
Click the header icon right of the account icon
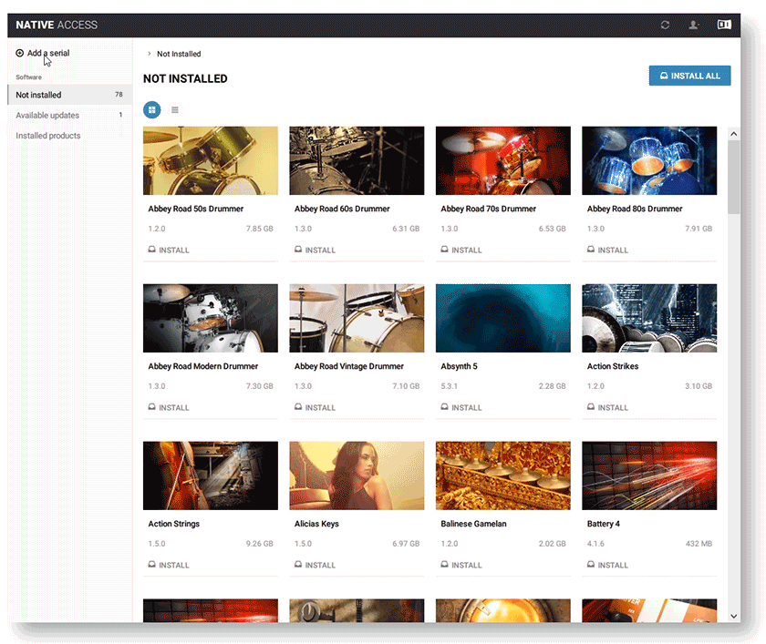click(724, 25)
